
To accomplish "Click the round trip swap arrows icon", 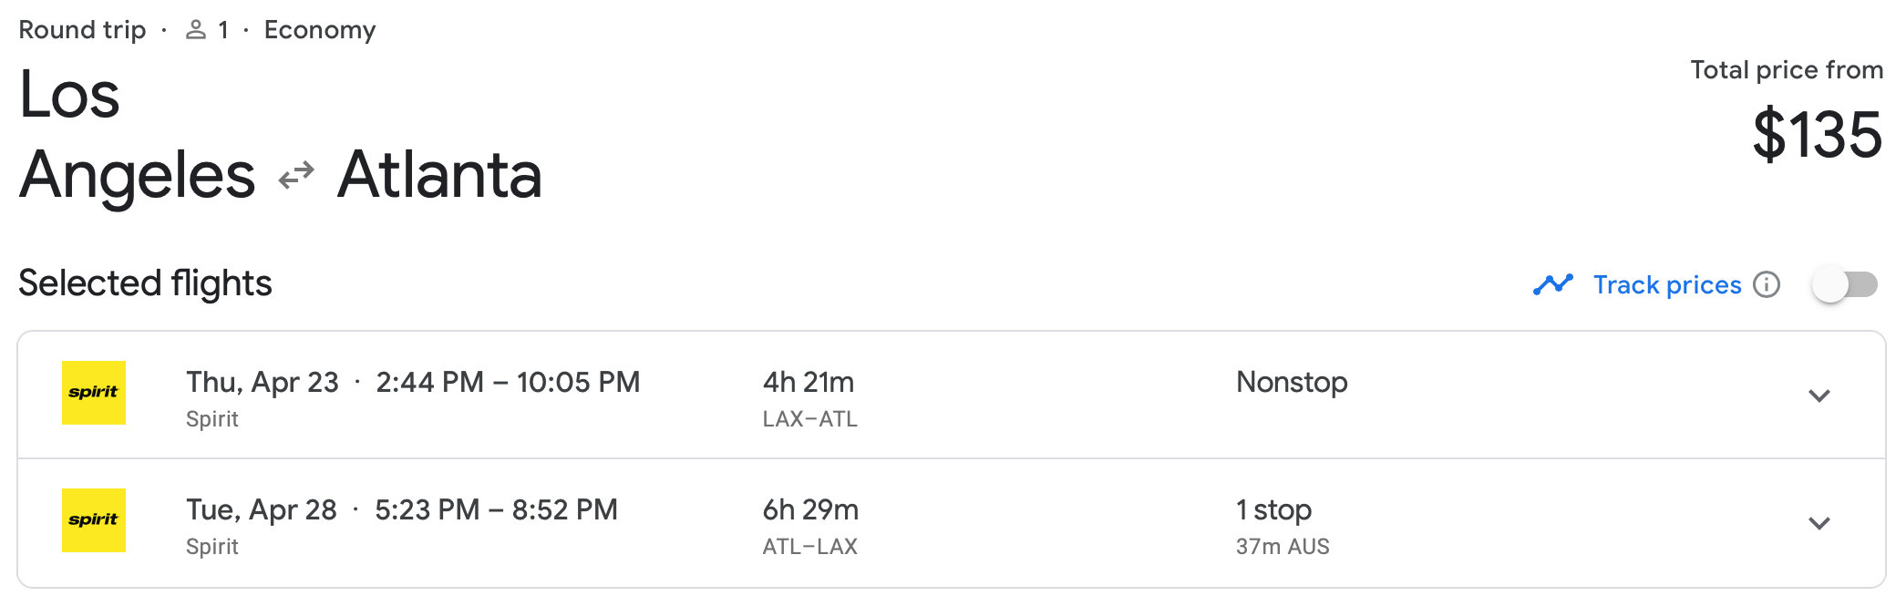I will (296, 175).
